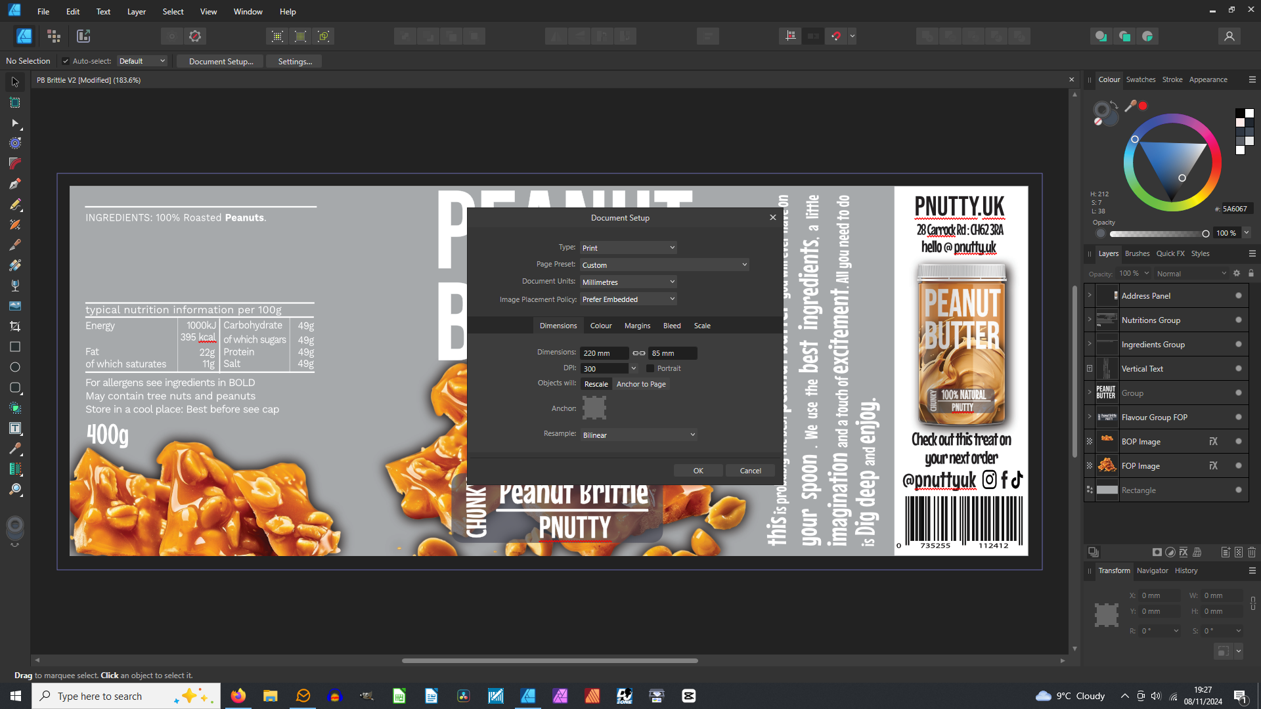Click the Dimensions width field 220 mm
The height and width of the screenshot is (709, 1261).
tap(604, 353)
